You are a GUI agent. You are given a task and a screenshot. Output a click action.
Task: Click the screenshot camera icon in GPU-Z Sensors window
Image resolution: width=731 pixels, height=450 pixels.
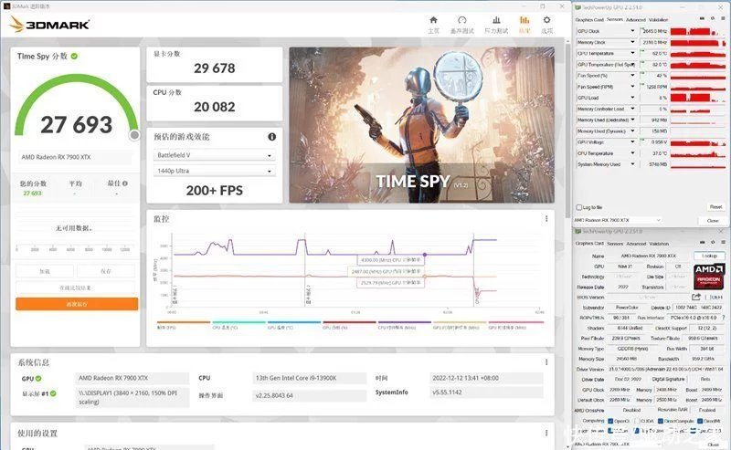702,18
